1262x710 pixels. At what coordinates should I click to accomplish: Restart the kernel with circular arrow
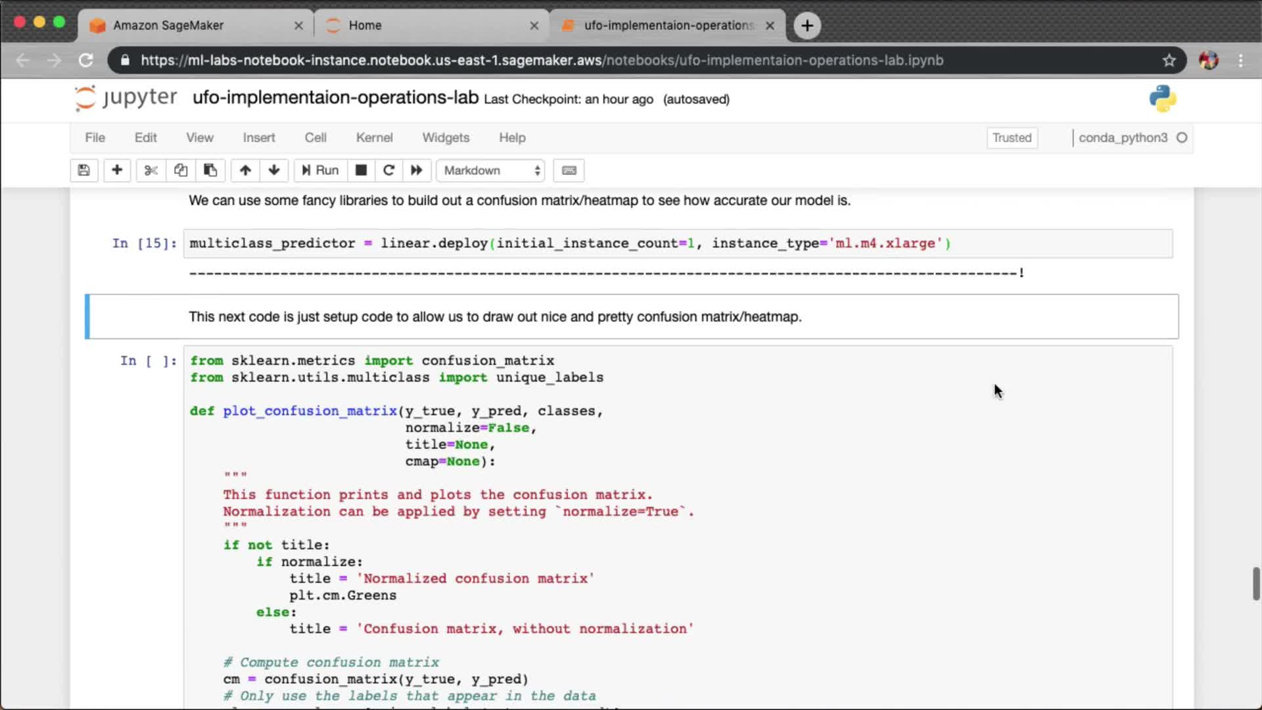tap(388, 170)
